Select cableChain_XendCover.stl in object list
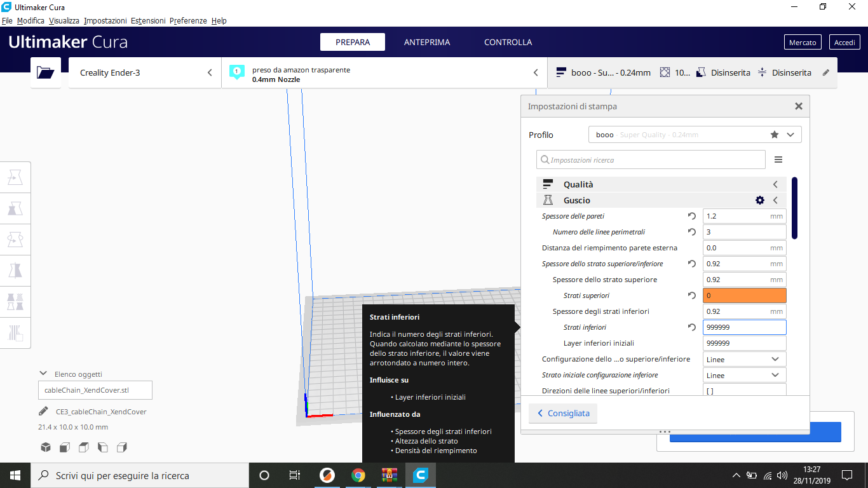Viewport: 868px width, 488px height. [x=95, y=390]
